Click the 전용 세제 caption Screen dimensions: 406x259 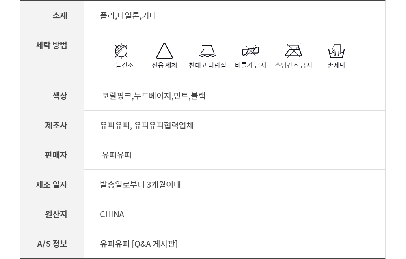point(164,65)
